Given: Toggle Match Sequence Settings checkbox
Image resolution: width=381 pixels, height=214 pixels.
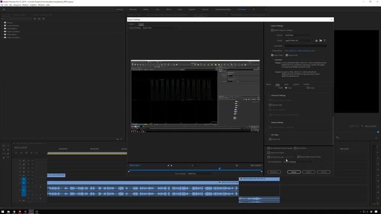Looking at the screenshot, I should [272, 30].
